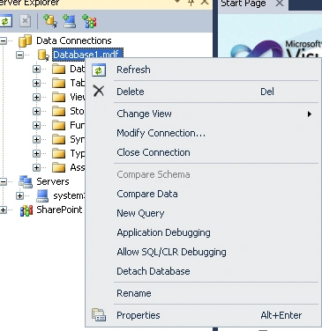This screenshot has height=331, width=322.
Task: Expand the Syn folder node
Action: [36, 139]
